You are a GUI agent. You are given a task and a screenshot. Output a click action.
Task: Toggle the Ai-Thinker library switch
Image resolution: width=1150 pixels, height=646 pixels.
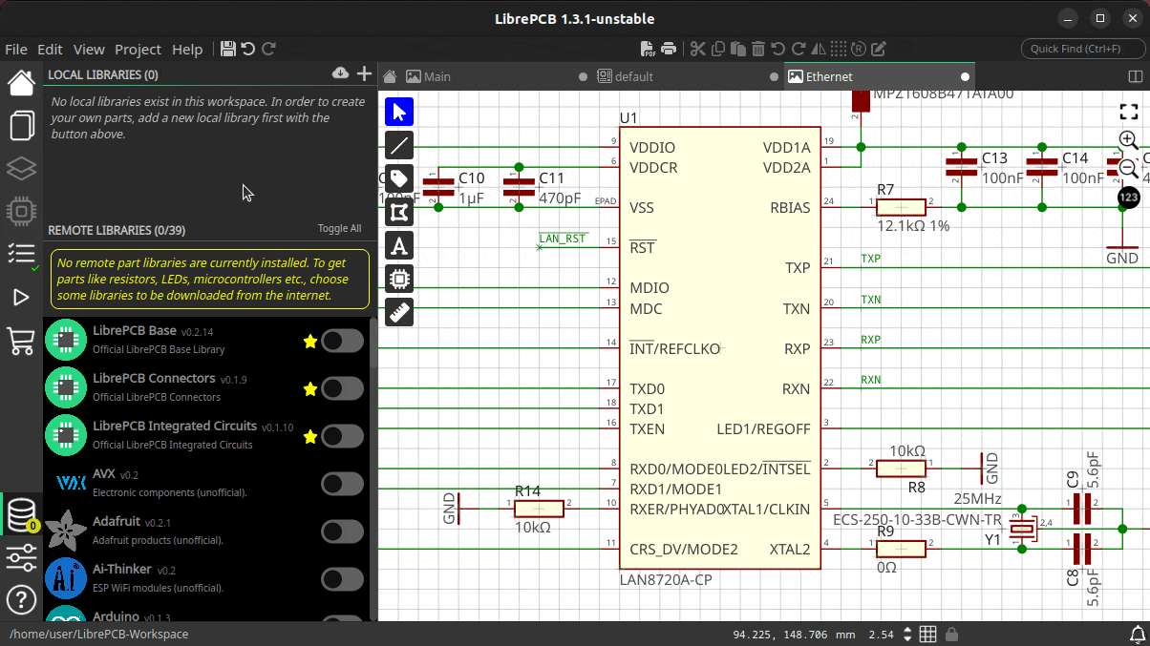pyautogui.click(x=342, y=579)
